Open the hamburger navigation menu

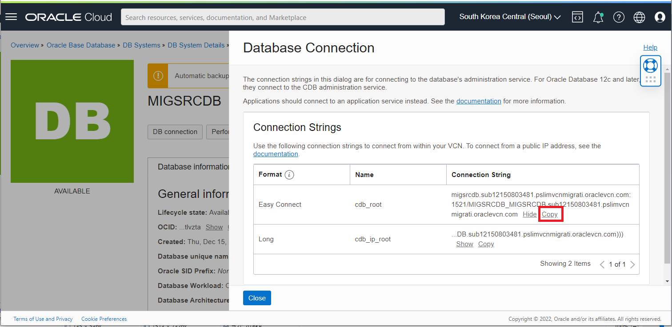[x=11, y=17]
